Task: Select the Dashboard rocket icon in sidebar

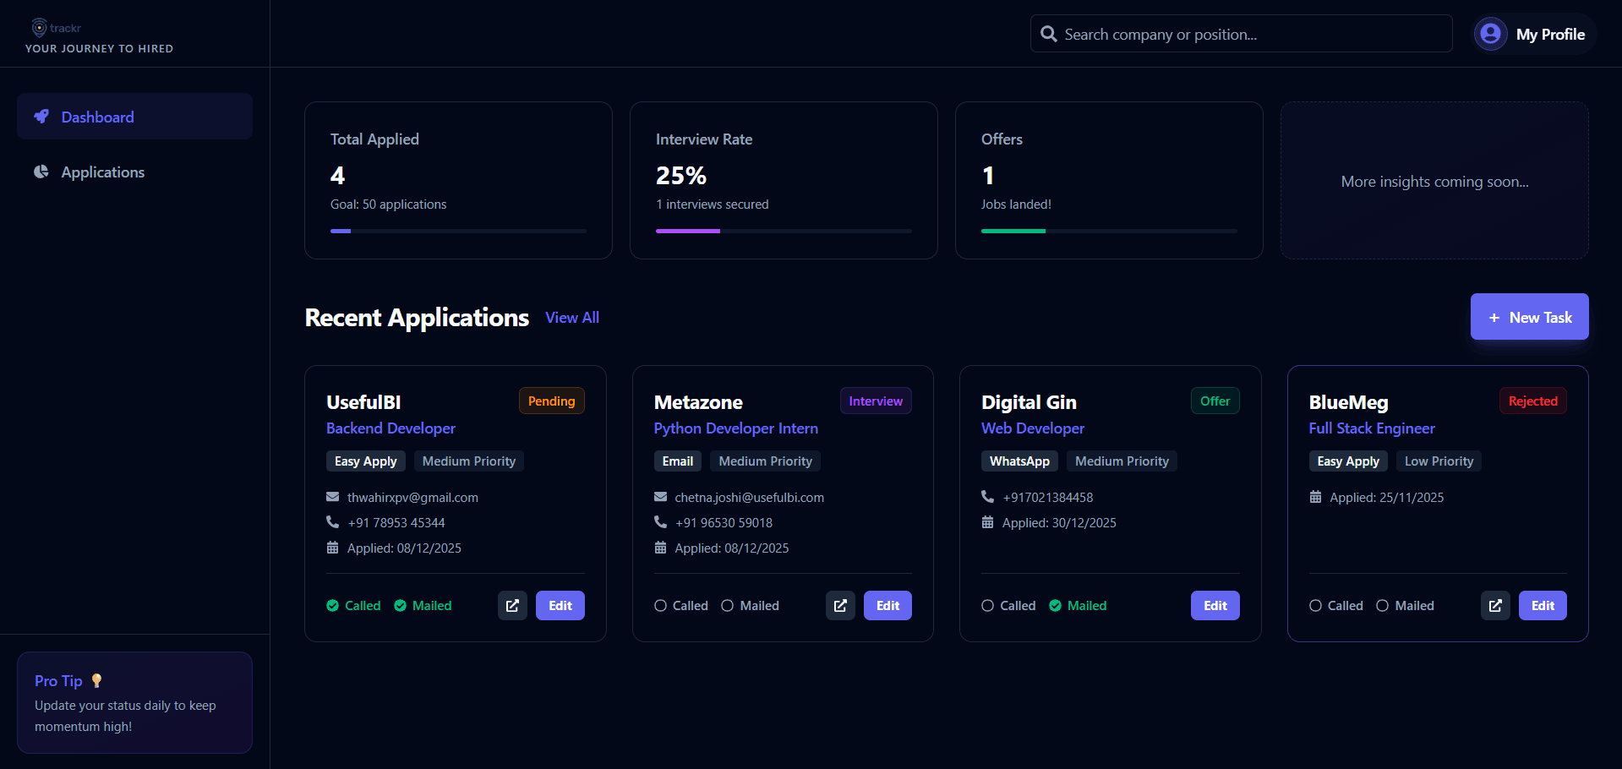Action: point(41,117)
